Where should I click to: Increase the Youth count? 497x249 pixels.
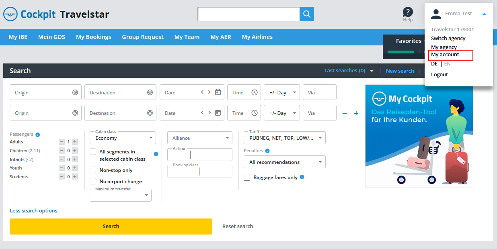point(75,168)
